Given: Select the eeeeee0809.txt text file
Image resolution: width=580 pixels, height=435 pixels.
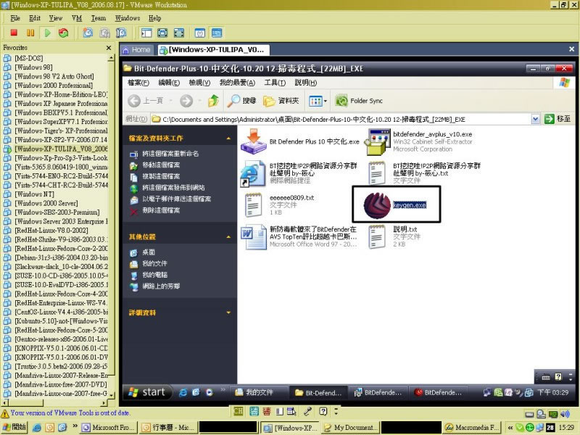Looking at the screenshot, I should [x=279, y=204].
